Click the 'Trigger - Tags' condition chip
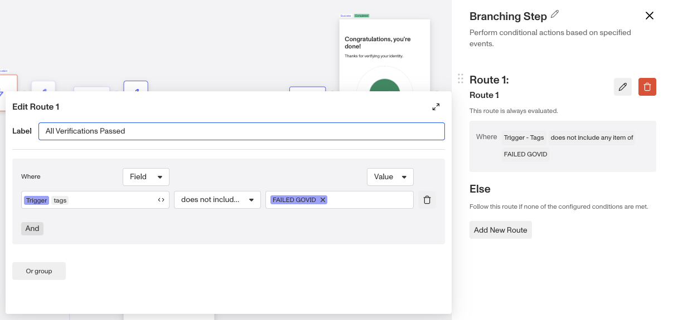The height and width of the screenshot is (320, 673). pos(524,137)
